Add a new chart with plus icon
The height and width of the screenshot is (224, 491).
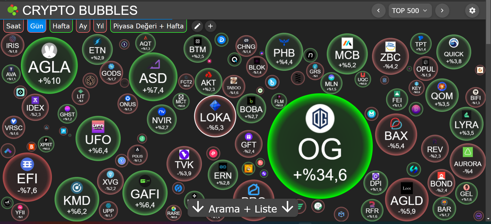(x=210, y=26)
